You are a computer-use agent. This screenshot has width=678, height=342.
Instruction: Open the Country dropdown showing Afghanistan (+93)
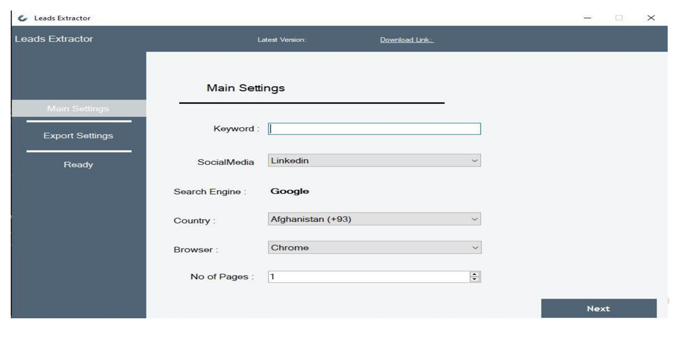[x=374, y=220]
